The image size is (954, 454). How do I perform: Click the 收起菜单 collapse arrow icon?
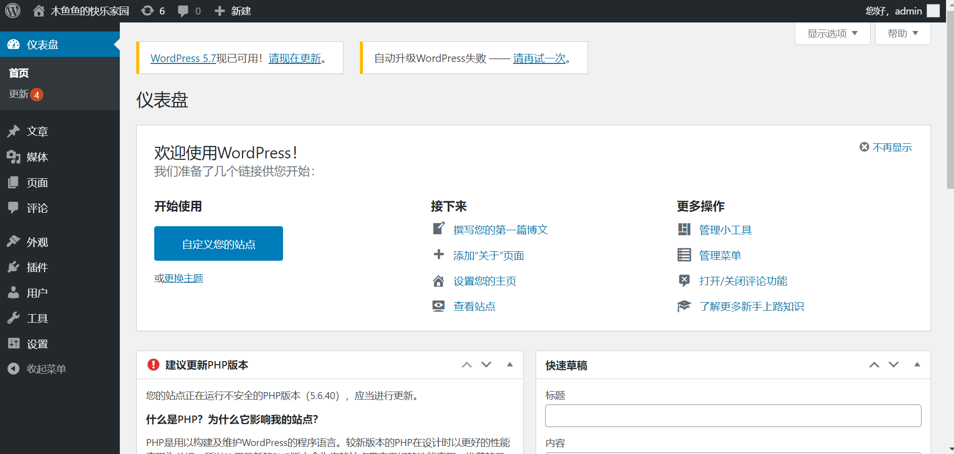[x=13, y=369]
